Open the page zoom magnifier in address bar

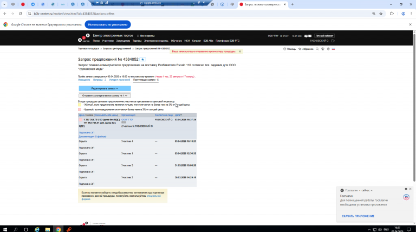coord(374,14)
